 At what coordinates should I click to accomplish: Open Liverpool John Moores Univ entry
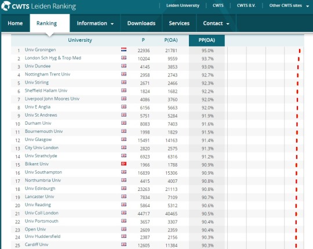[x=52, y=99]
